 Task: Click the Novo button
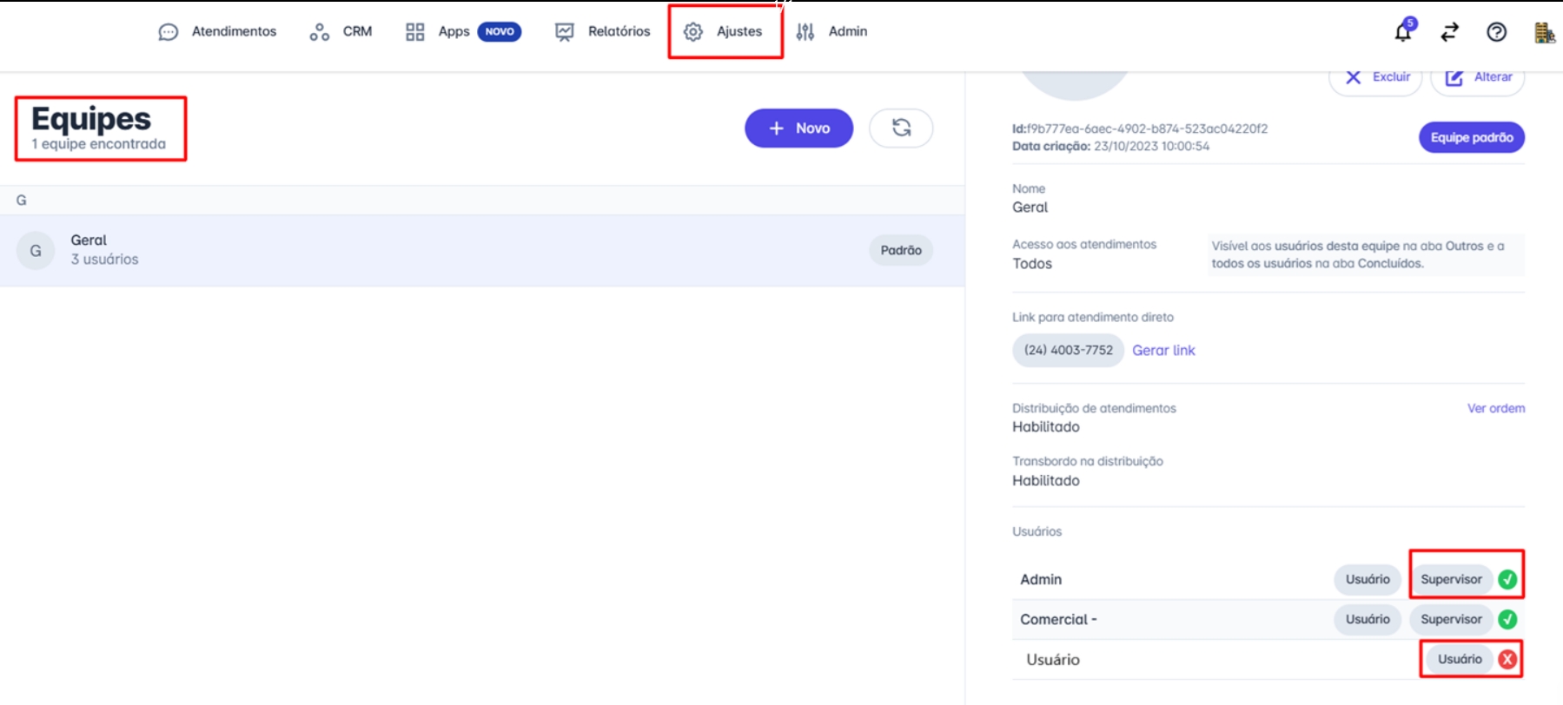coord(798,128)
